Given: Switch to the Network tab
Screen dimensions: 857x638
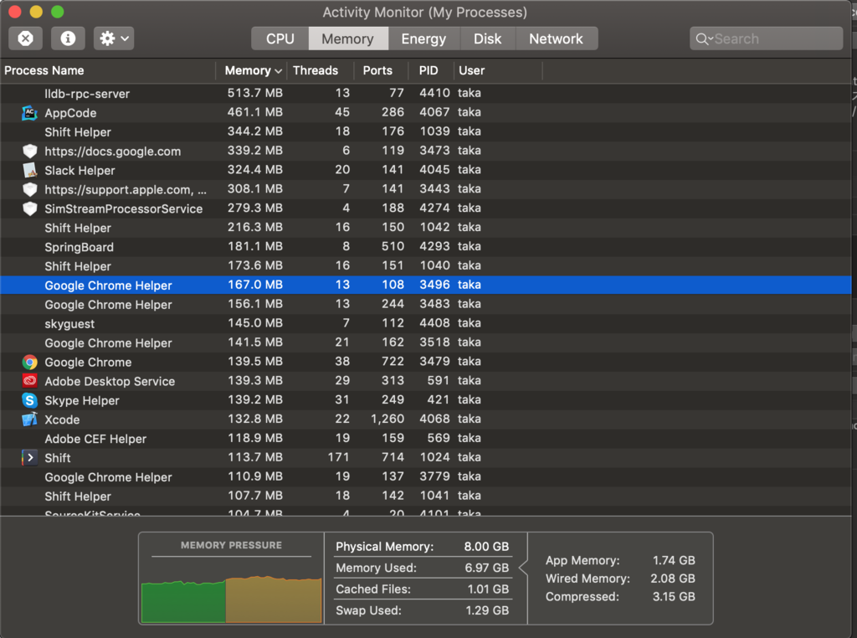Looking at the screenshot, I should 557,39.
